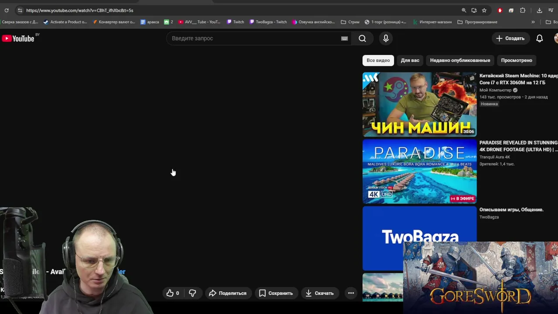Select the 'Недавно опубликованные' filter chip
Image resolution: width=558 pixels, height=314 pixels.
[x=460, y=60]
